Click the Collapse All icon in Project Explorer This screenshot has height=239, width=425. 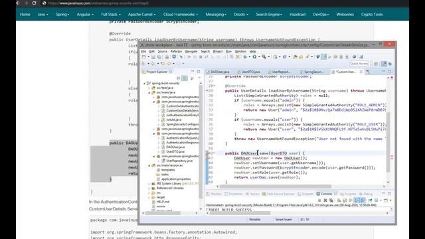(x=179, y=78)
